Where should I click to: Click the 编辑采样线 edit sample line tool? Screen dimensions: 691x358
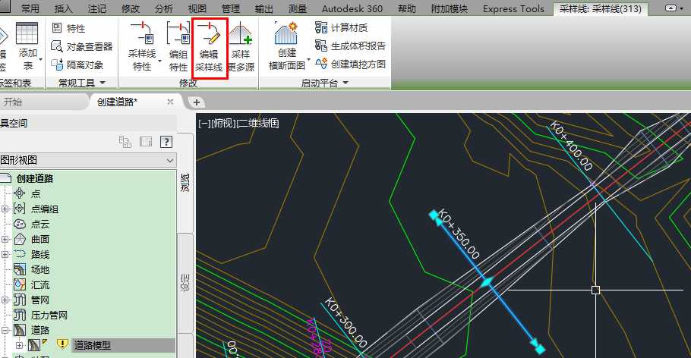tap(210, 48)
